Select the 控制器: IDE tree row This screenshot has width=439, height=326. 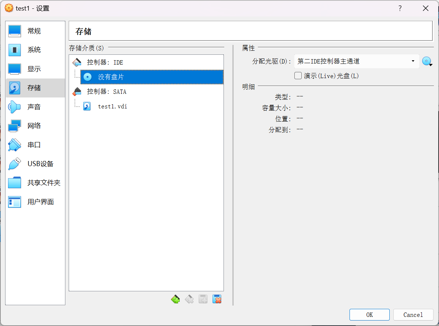click(146, 62)
